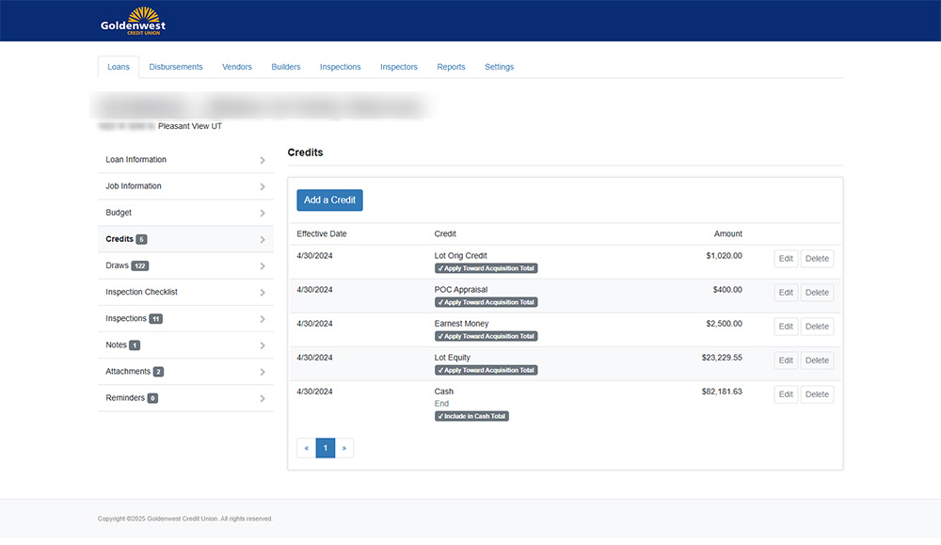This screenshot has height=545, width=941.
Task: Go to next page in pagination
Action: (344, 448)
